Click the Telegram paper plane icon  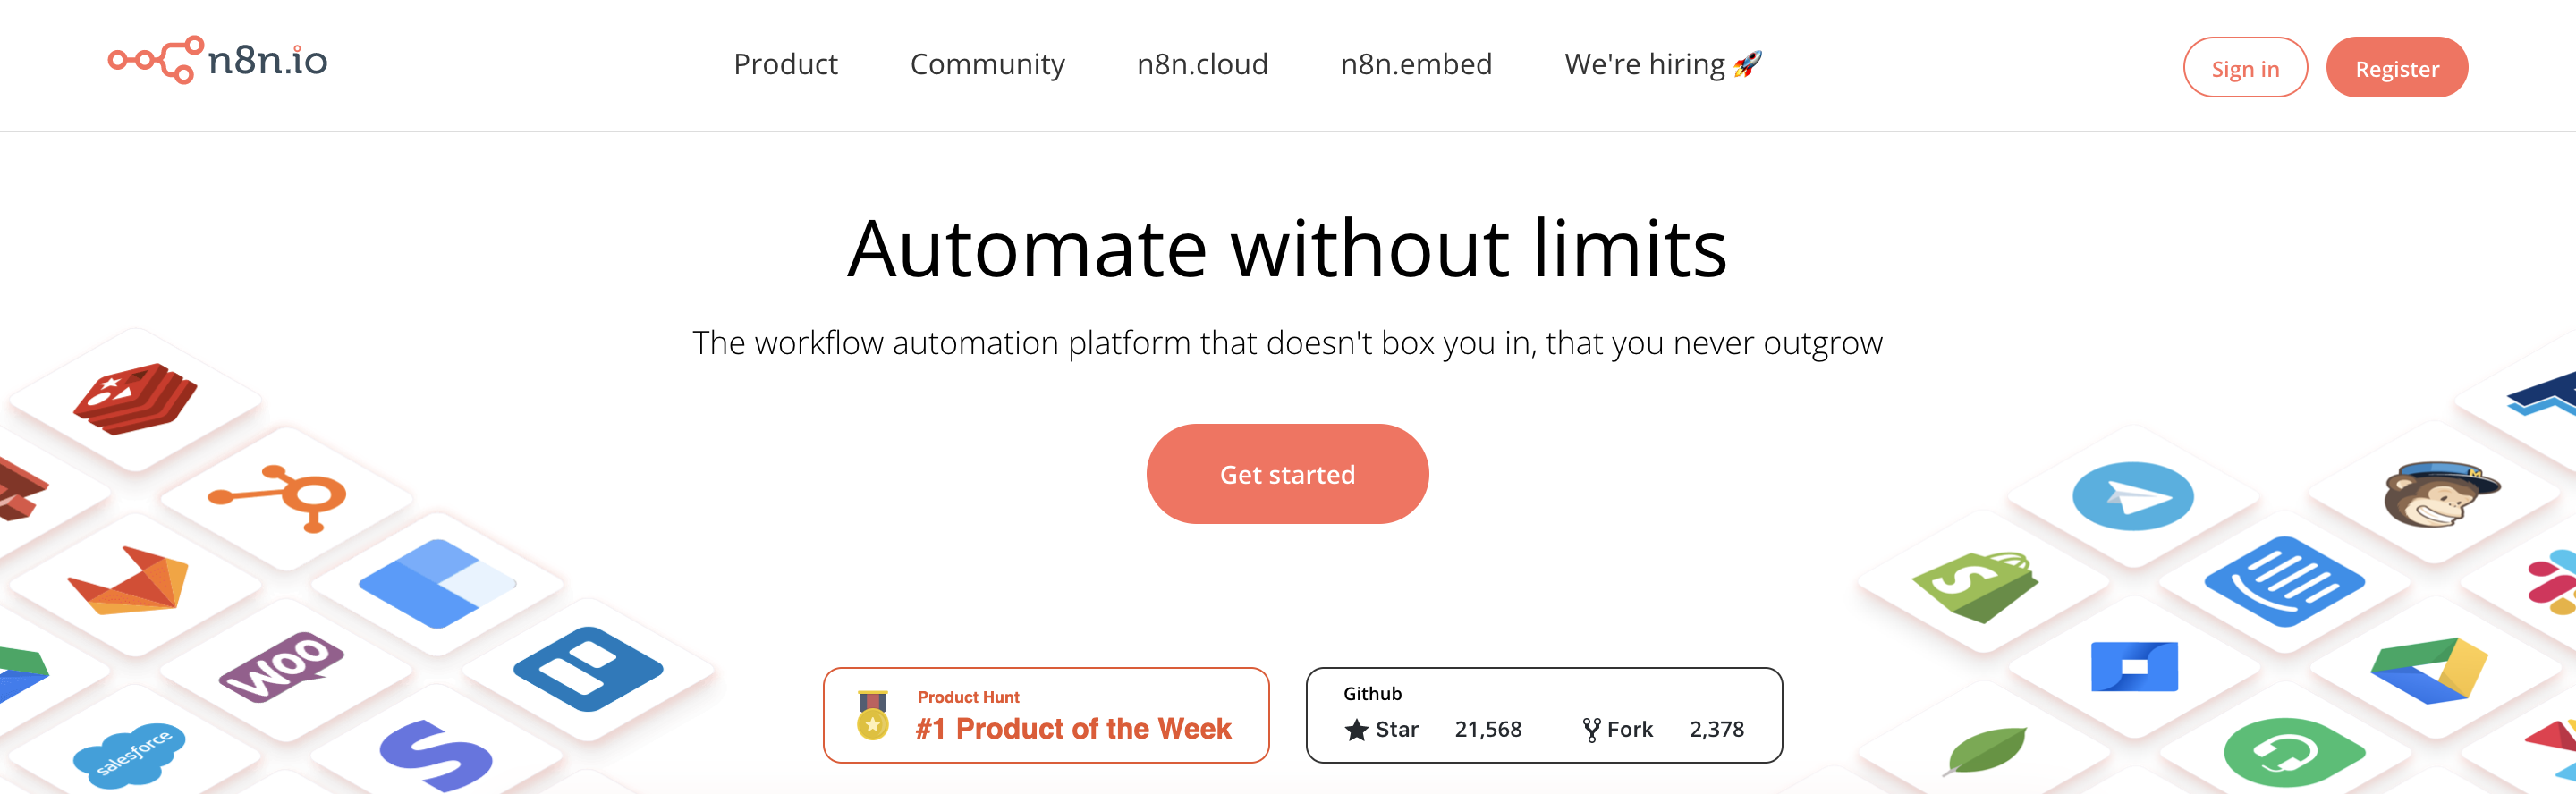pyautogui.click(x=2132, y=496)
